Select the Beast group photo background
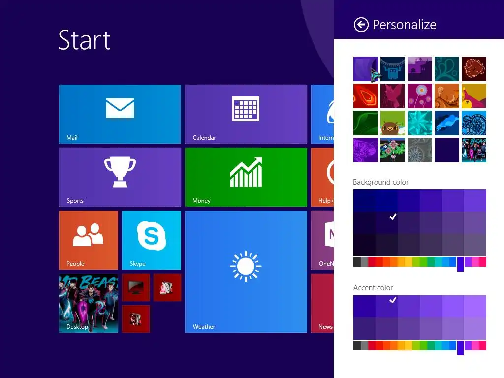 tap(474, 150)
